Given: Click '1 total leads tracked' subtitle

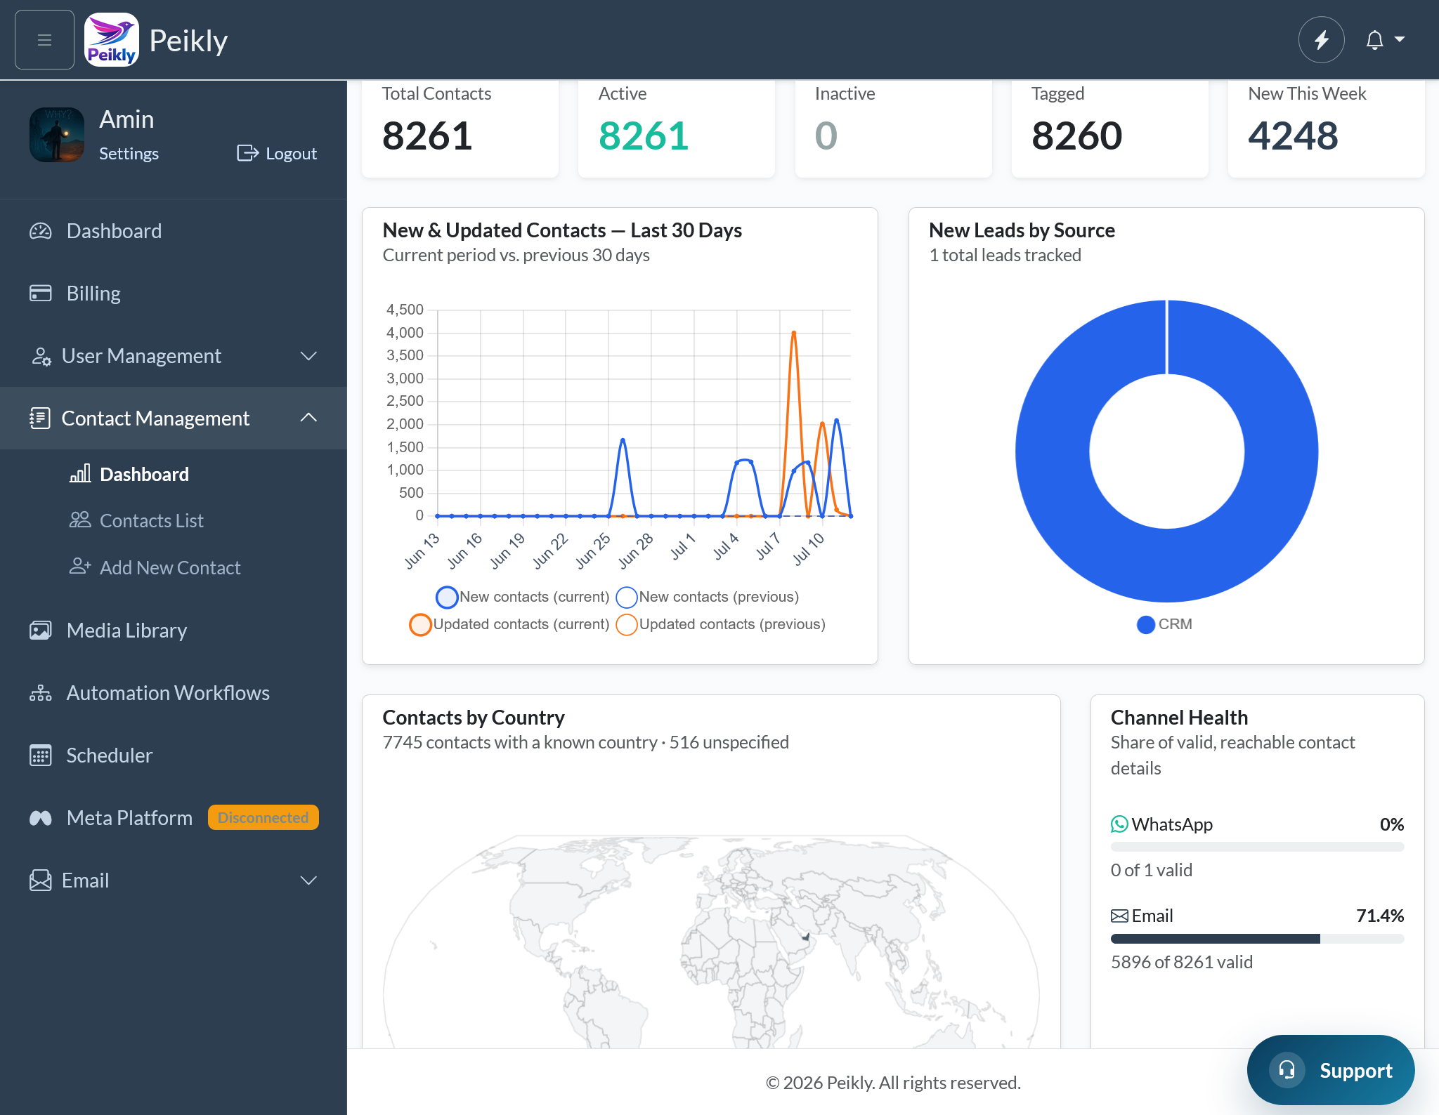Looking at the screenshot, I should (x=1005, y=255).
